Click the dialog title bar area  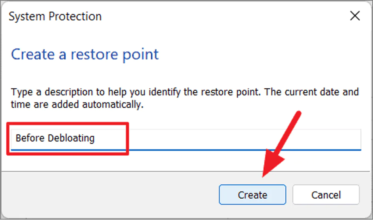pyautogui.click(x=217, y=16)
